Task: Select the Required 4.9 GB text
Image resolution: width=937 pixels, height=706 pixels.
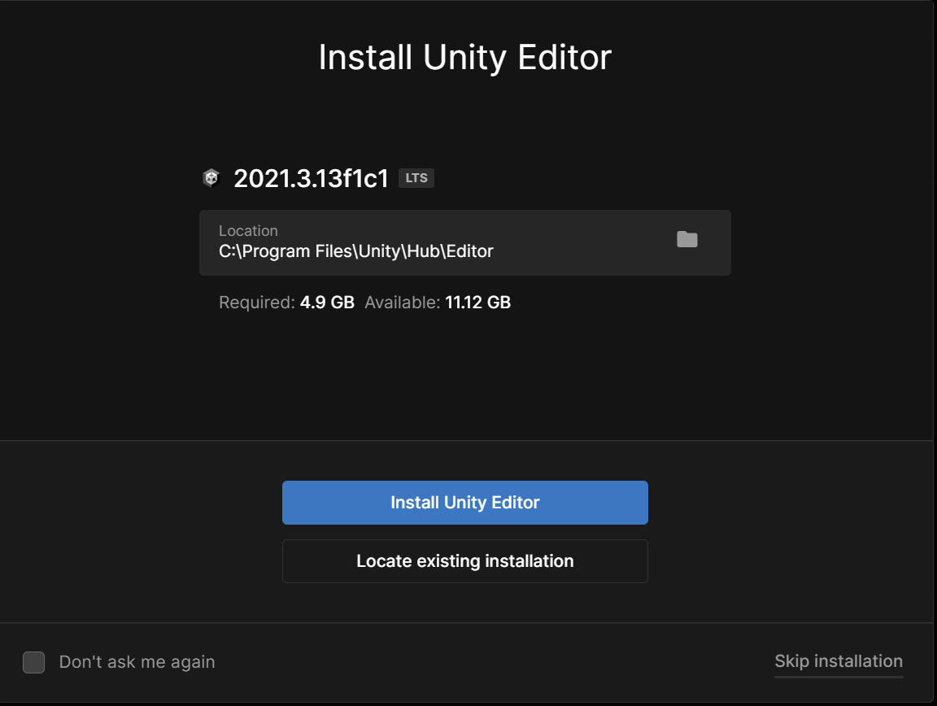Action: point(286,302)
